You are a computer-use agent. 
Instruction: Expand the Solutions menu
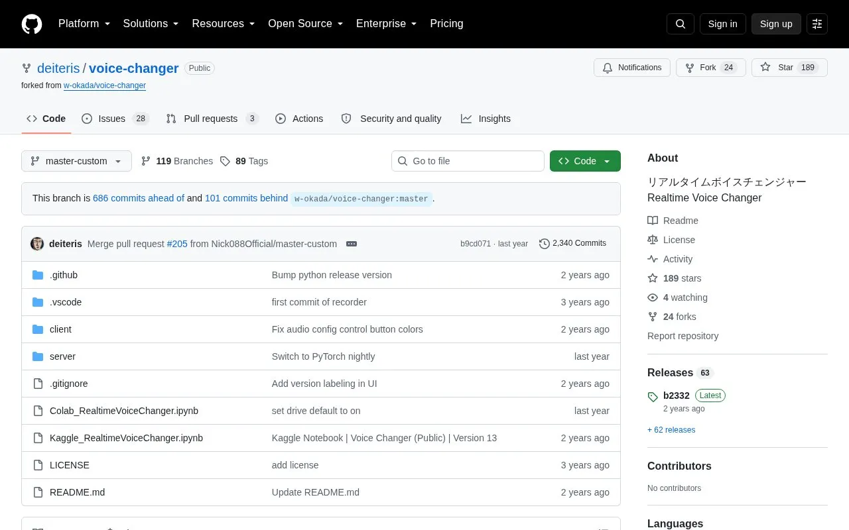151,24
